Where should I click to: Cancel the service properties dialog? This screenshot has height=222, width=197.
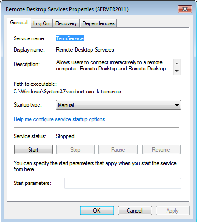(x=135, y=211)
